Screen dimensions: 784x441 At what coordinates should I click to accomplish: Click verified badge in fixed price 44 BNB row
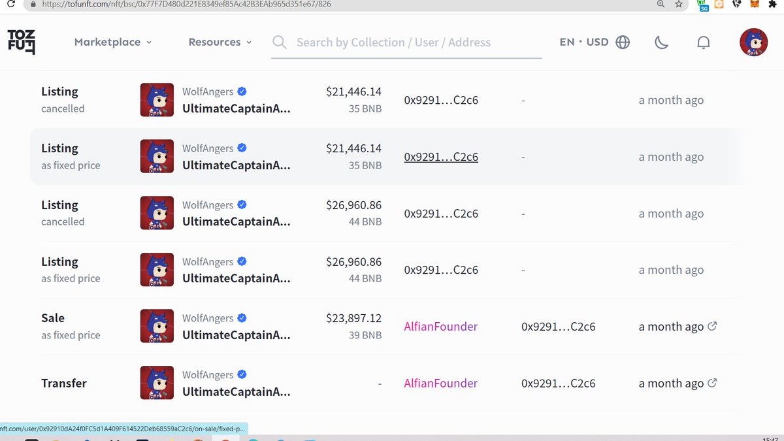coord(242,261)
